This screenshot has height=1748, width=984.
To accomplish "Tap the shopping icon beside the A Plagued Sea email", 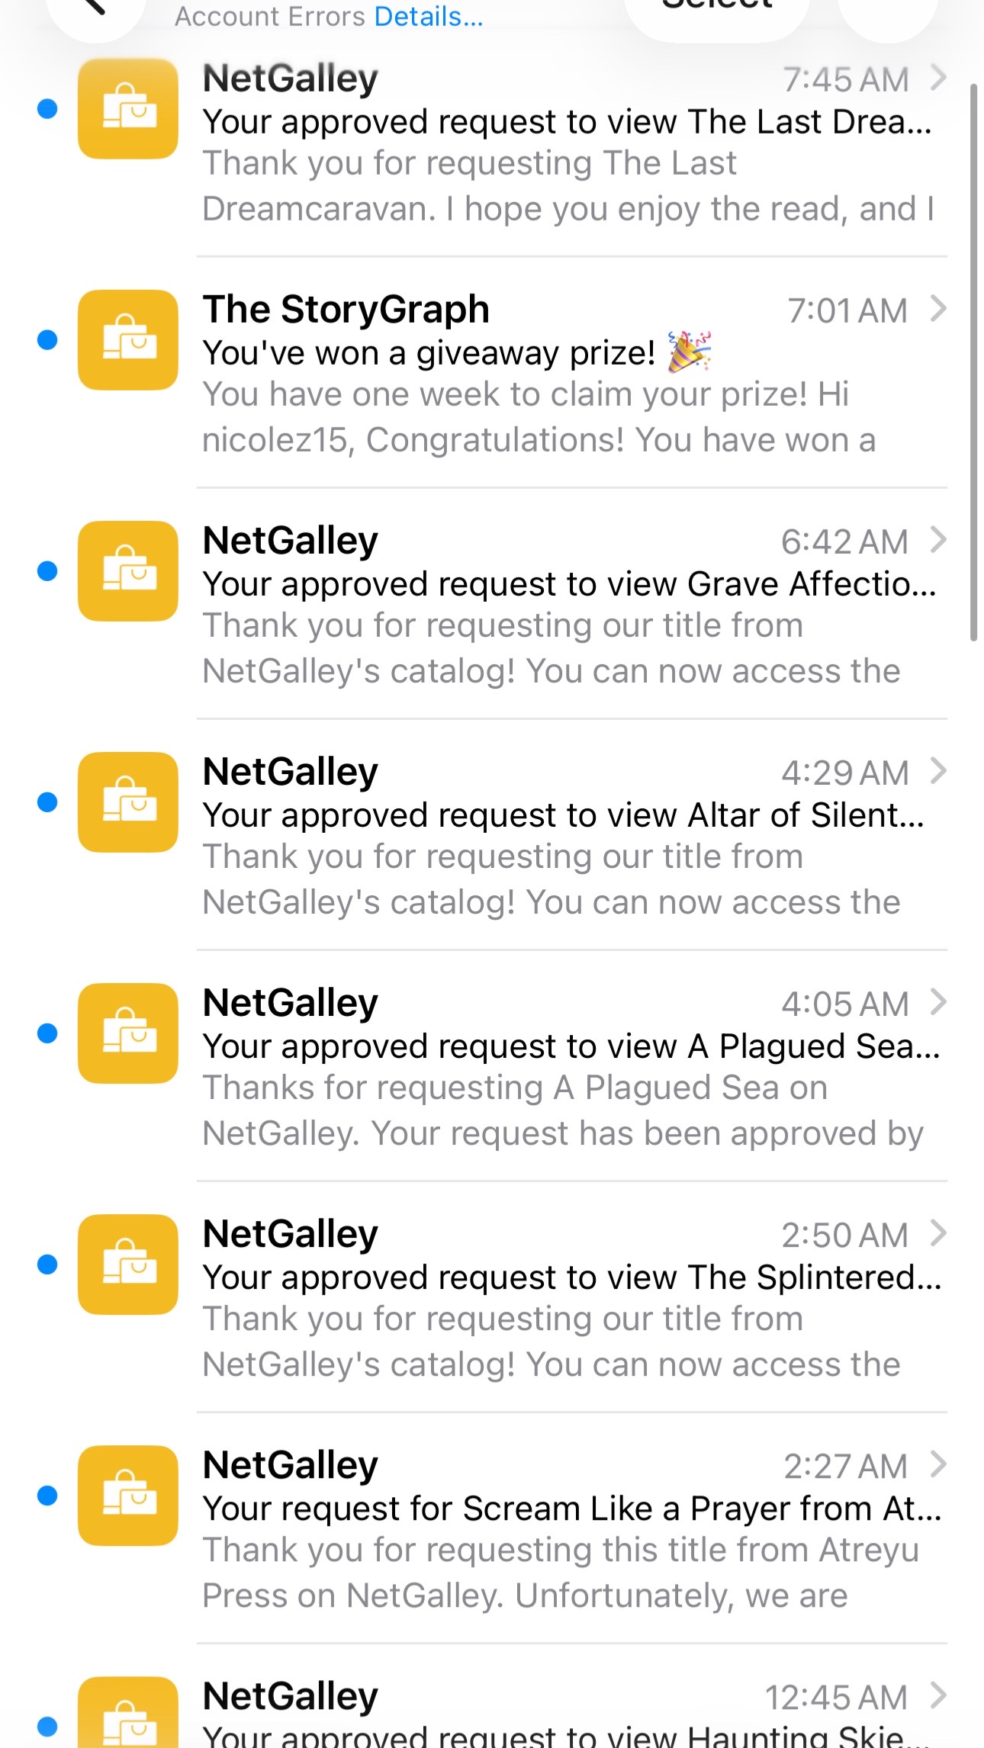I will click(128, 1033).
